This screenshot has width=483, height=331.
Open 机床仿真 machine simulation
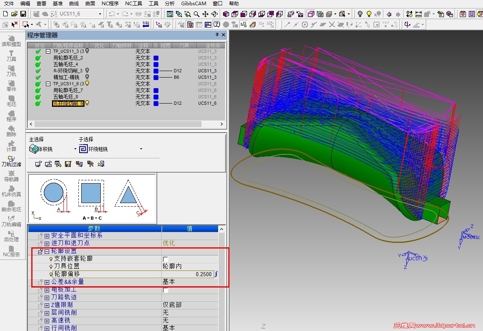point(11,191)
